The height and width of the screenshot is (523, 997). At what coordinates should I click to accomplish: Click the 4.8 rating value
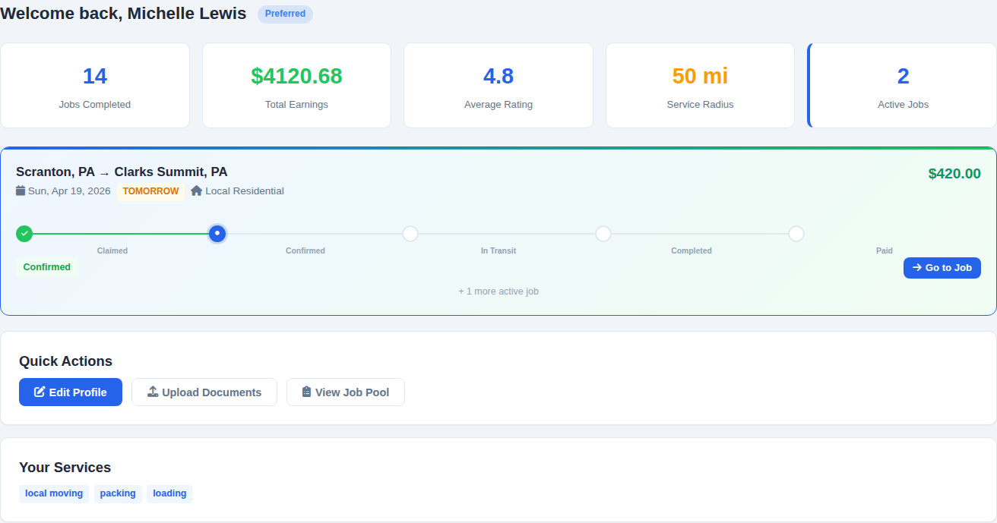[x=498, y=76]
